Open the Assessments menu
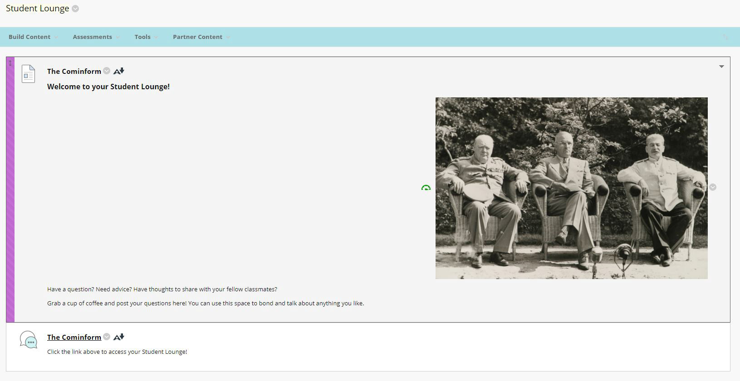The height and width of the screenshot is (381, 740). click(x=96, y=37)
